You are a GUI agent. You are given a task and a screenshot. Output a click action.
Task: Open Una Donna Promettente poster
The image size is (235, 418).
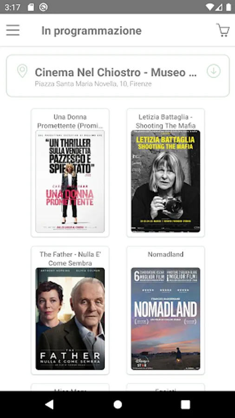pyautogui.click(x=70, y=181)
